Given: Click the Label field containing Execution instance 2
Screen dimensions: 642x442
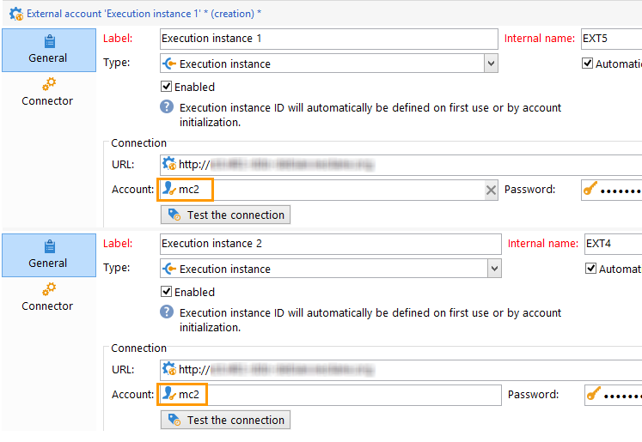Looking at the screenshot, I should pyautogui.click(x=330, y=244).
